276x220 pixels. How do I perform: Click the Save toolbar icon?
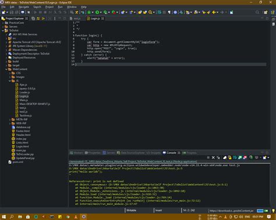(12, 12)
